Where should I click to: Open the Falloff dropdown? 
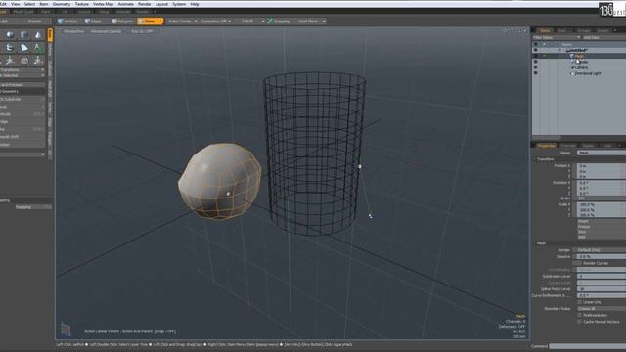(251, 22)
